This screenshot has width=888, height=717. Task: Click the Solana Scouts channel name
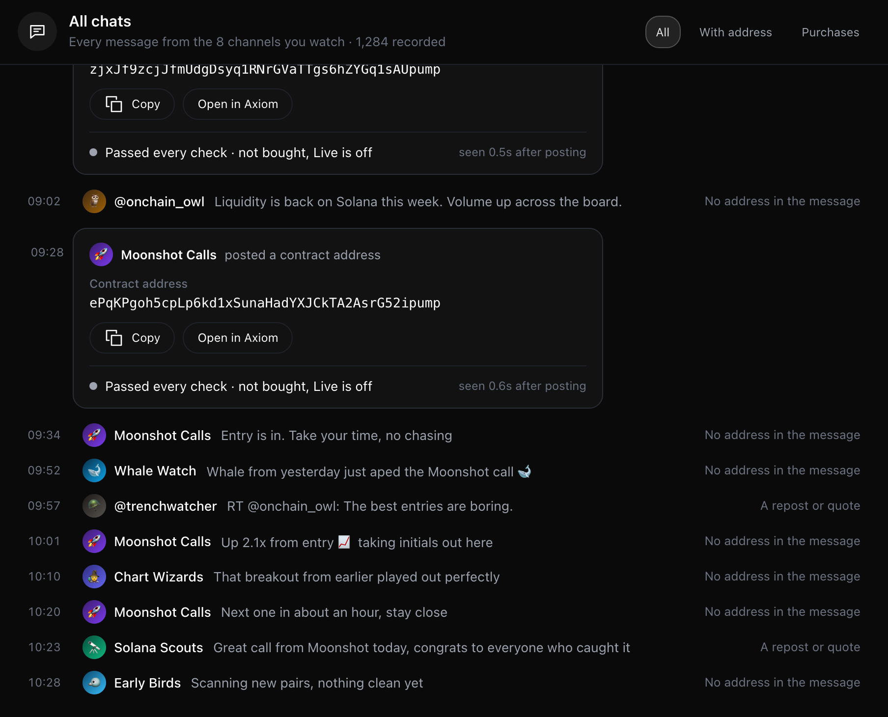click(x=159, y=648)
